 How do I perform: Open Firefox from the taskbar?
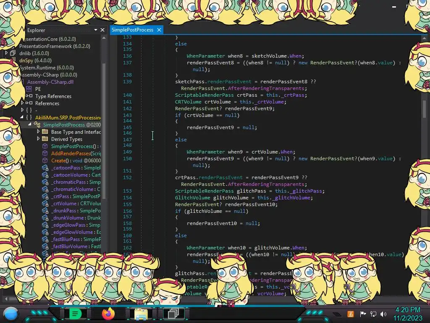pyautogui.click(x=108, y=314)
